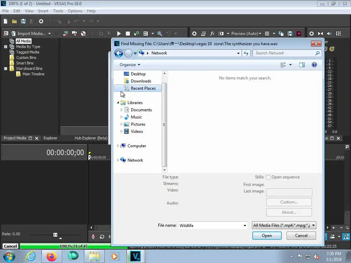This screenshot has width=351, height=263.
Task: Open the Import Media dropdown arrow
Action: [x=49, y=34]
